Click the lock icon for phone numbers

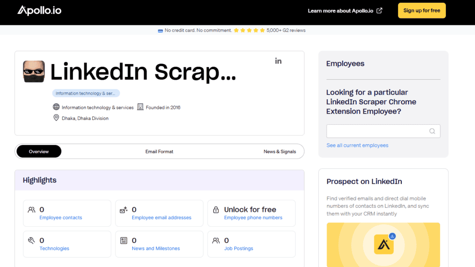pyautogui.click(x=216, y=210)
